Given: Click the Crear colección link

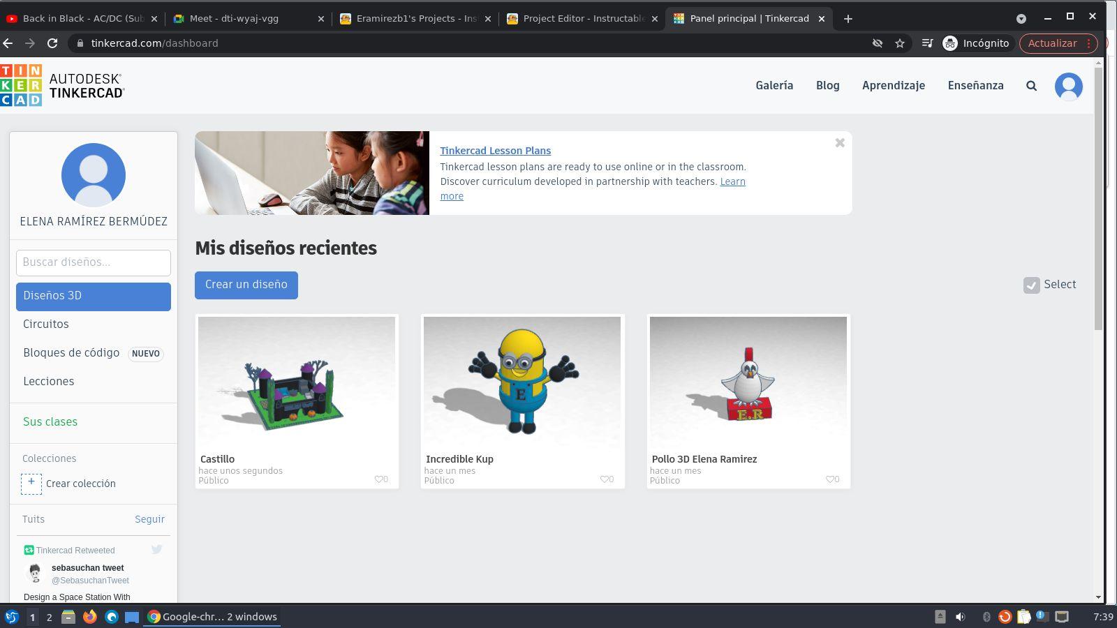Looking at the screenshot, I should (81, 484).
